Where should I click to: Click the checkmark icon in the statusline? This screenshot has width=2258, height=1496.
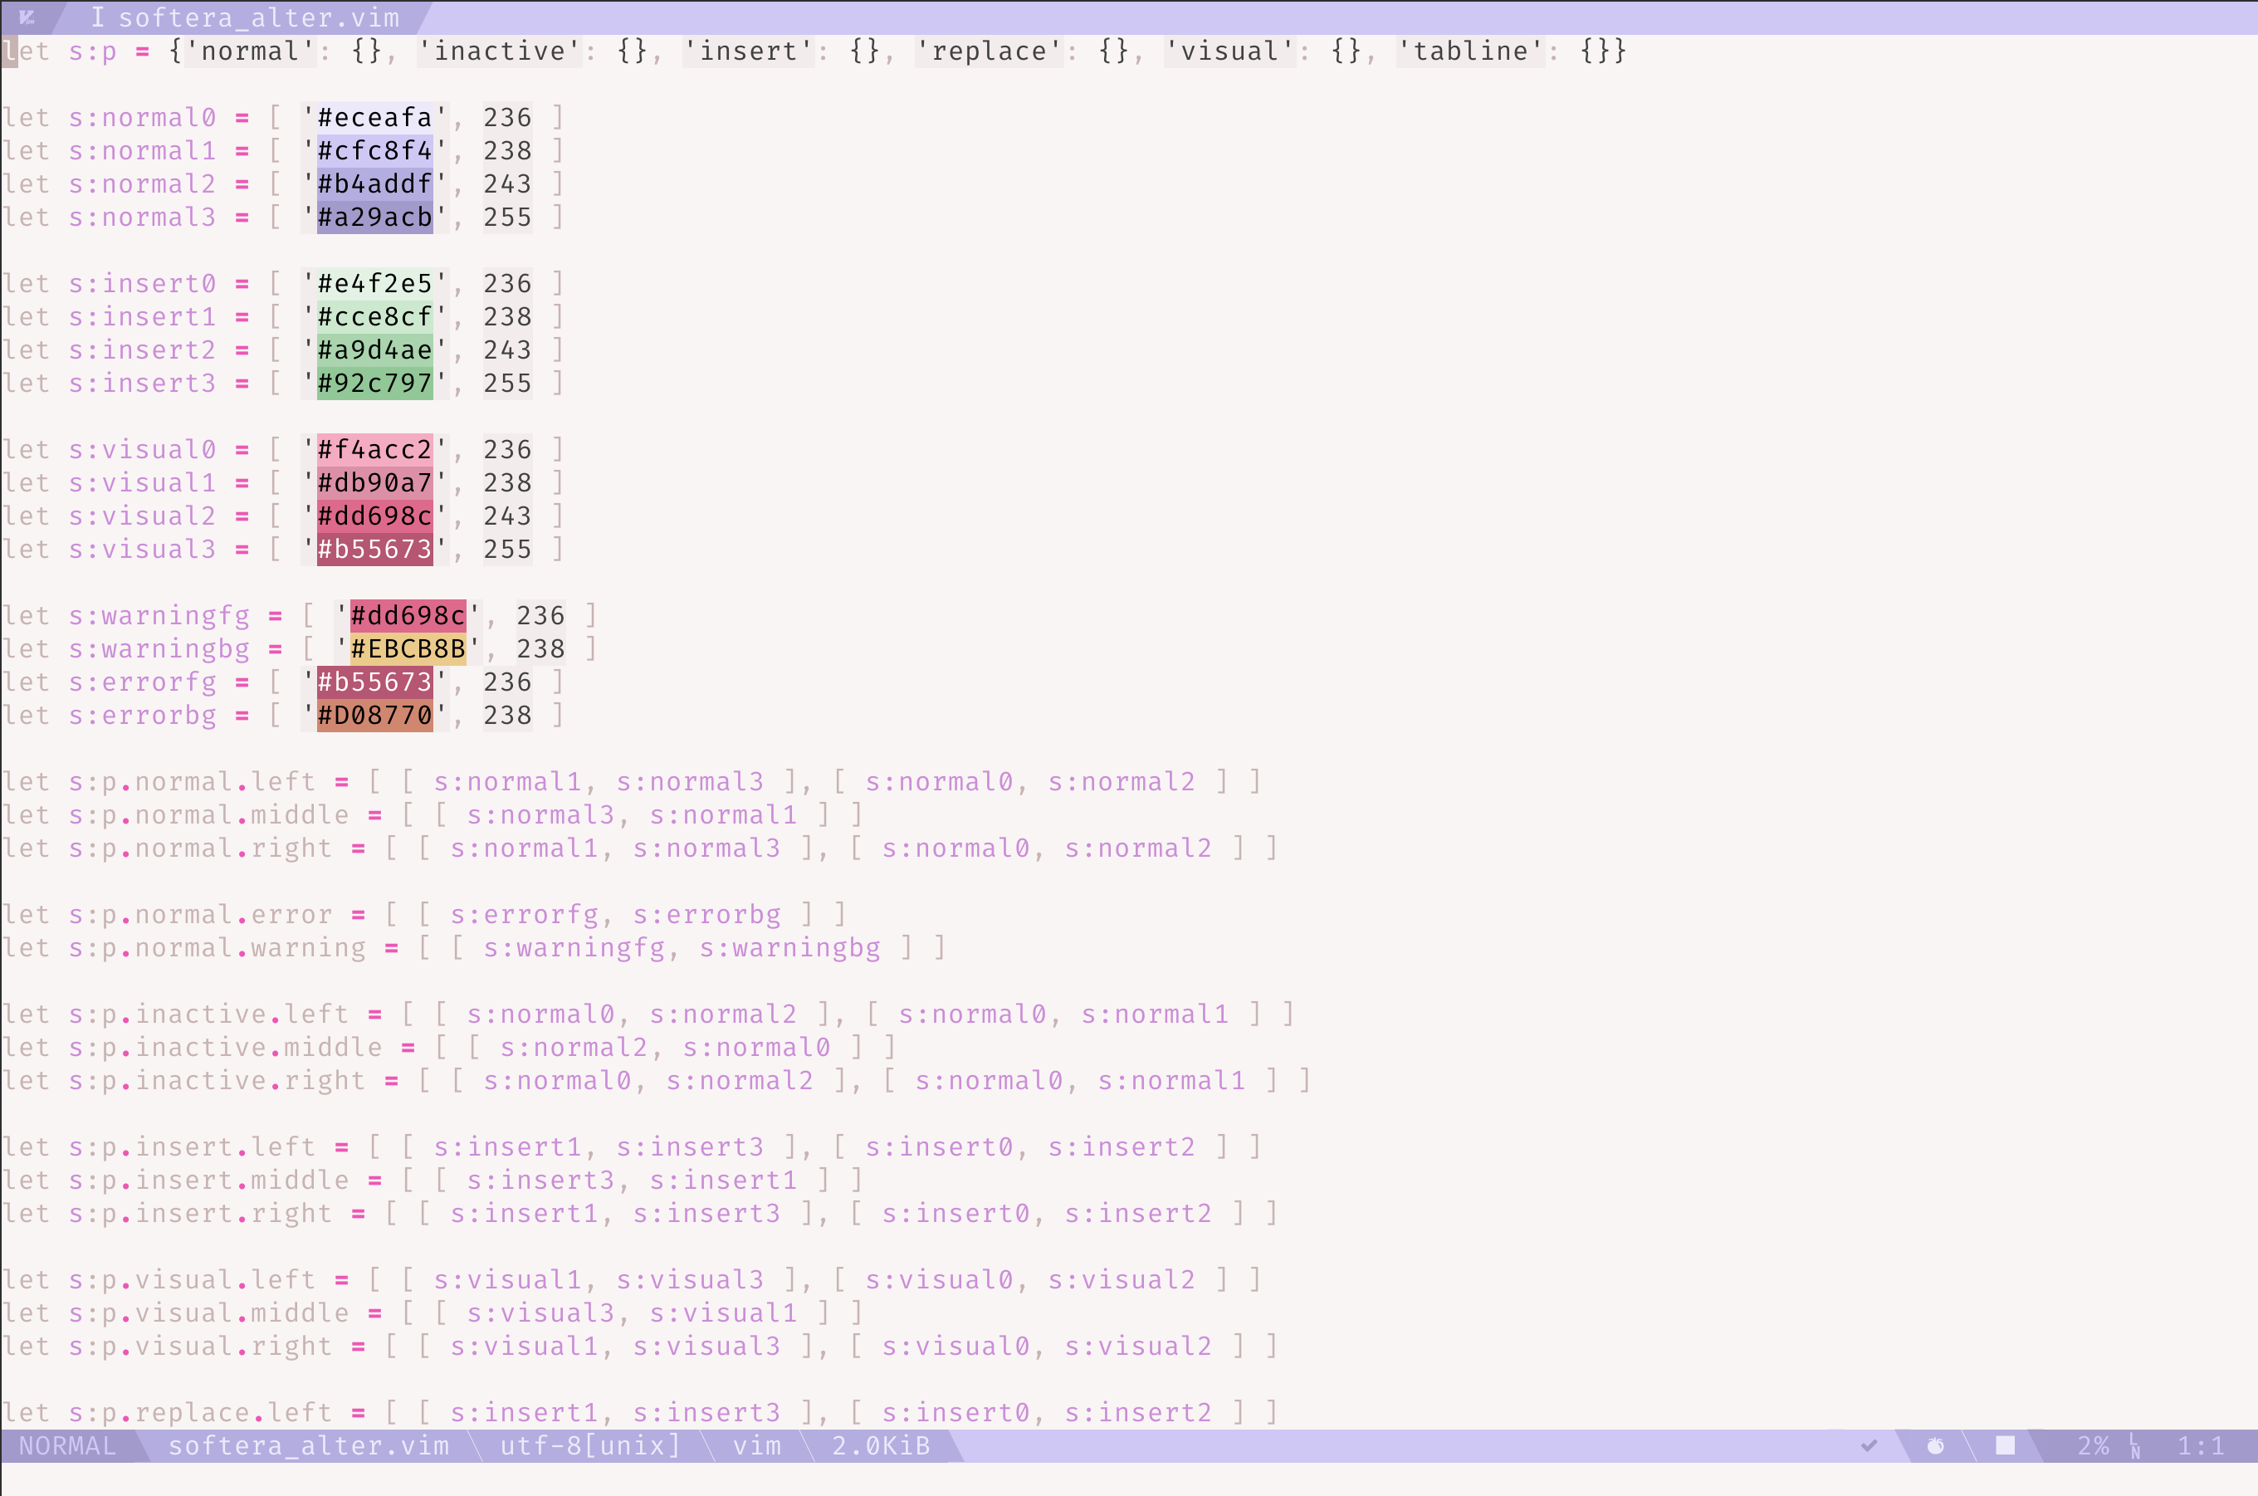pos(1869,1446)
